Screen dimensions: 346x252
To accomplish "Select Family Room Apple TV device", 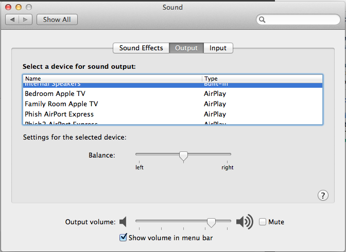I will coord(173,104).
